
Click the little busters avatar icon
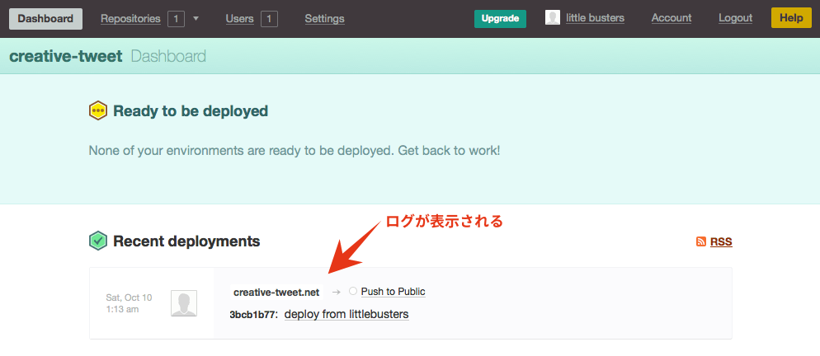click(553, 17)
